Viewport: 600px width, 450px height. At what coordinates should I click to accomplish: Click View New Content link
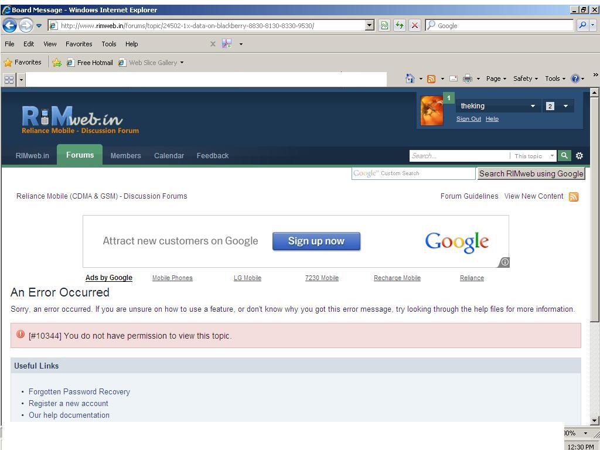click(x=534, y=196)
